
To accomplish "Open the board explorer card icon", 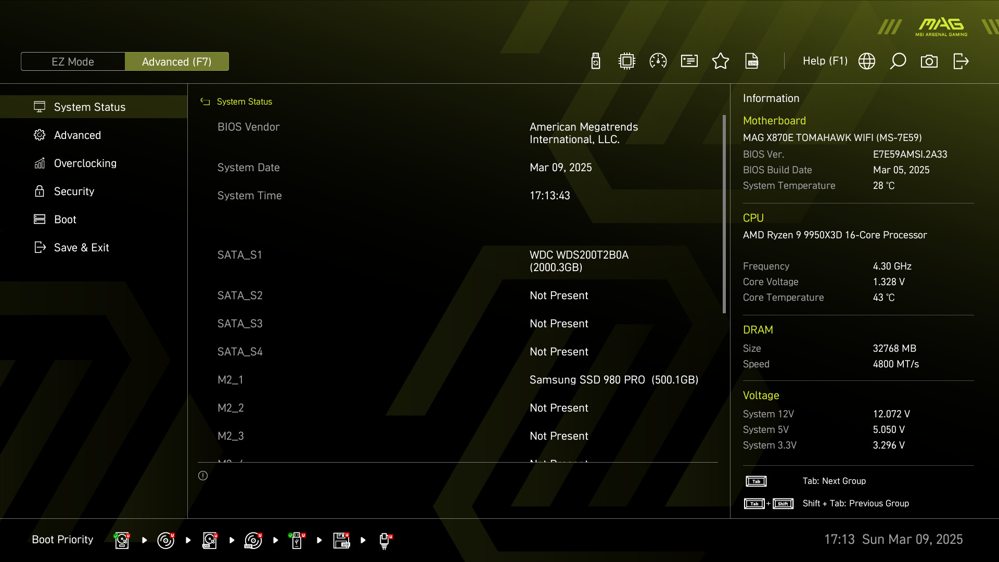I will click(689, 61).
